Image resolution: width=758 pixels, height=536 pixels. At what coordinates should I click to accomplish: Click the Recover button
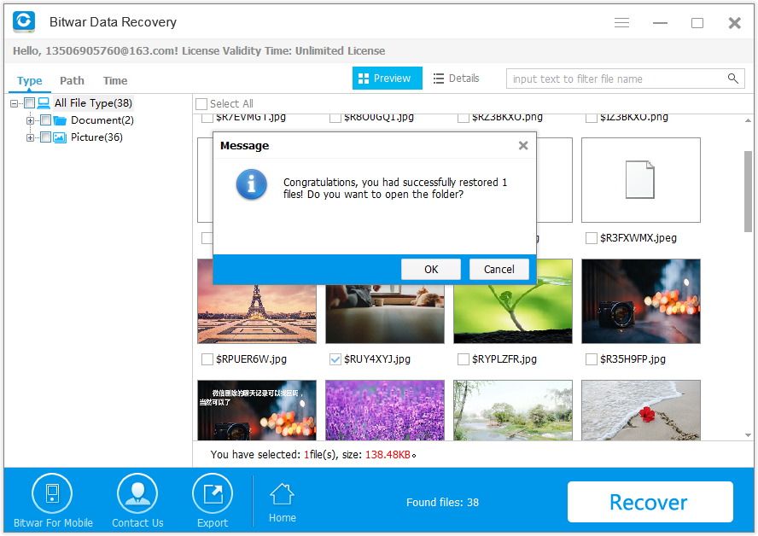(650, 502)
